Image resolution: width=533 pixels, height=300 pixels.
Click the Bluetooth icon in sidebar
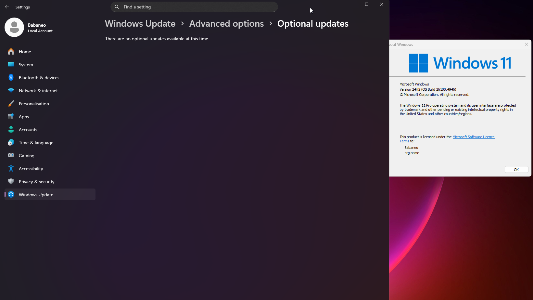point(11,77)
